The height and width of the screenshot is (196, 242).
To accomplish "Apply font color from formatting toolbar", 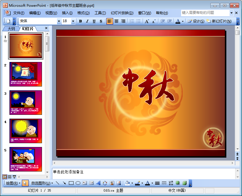I will [x=178, y=21].
